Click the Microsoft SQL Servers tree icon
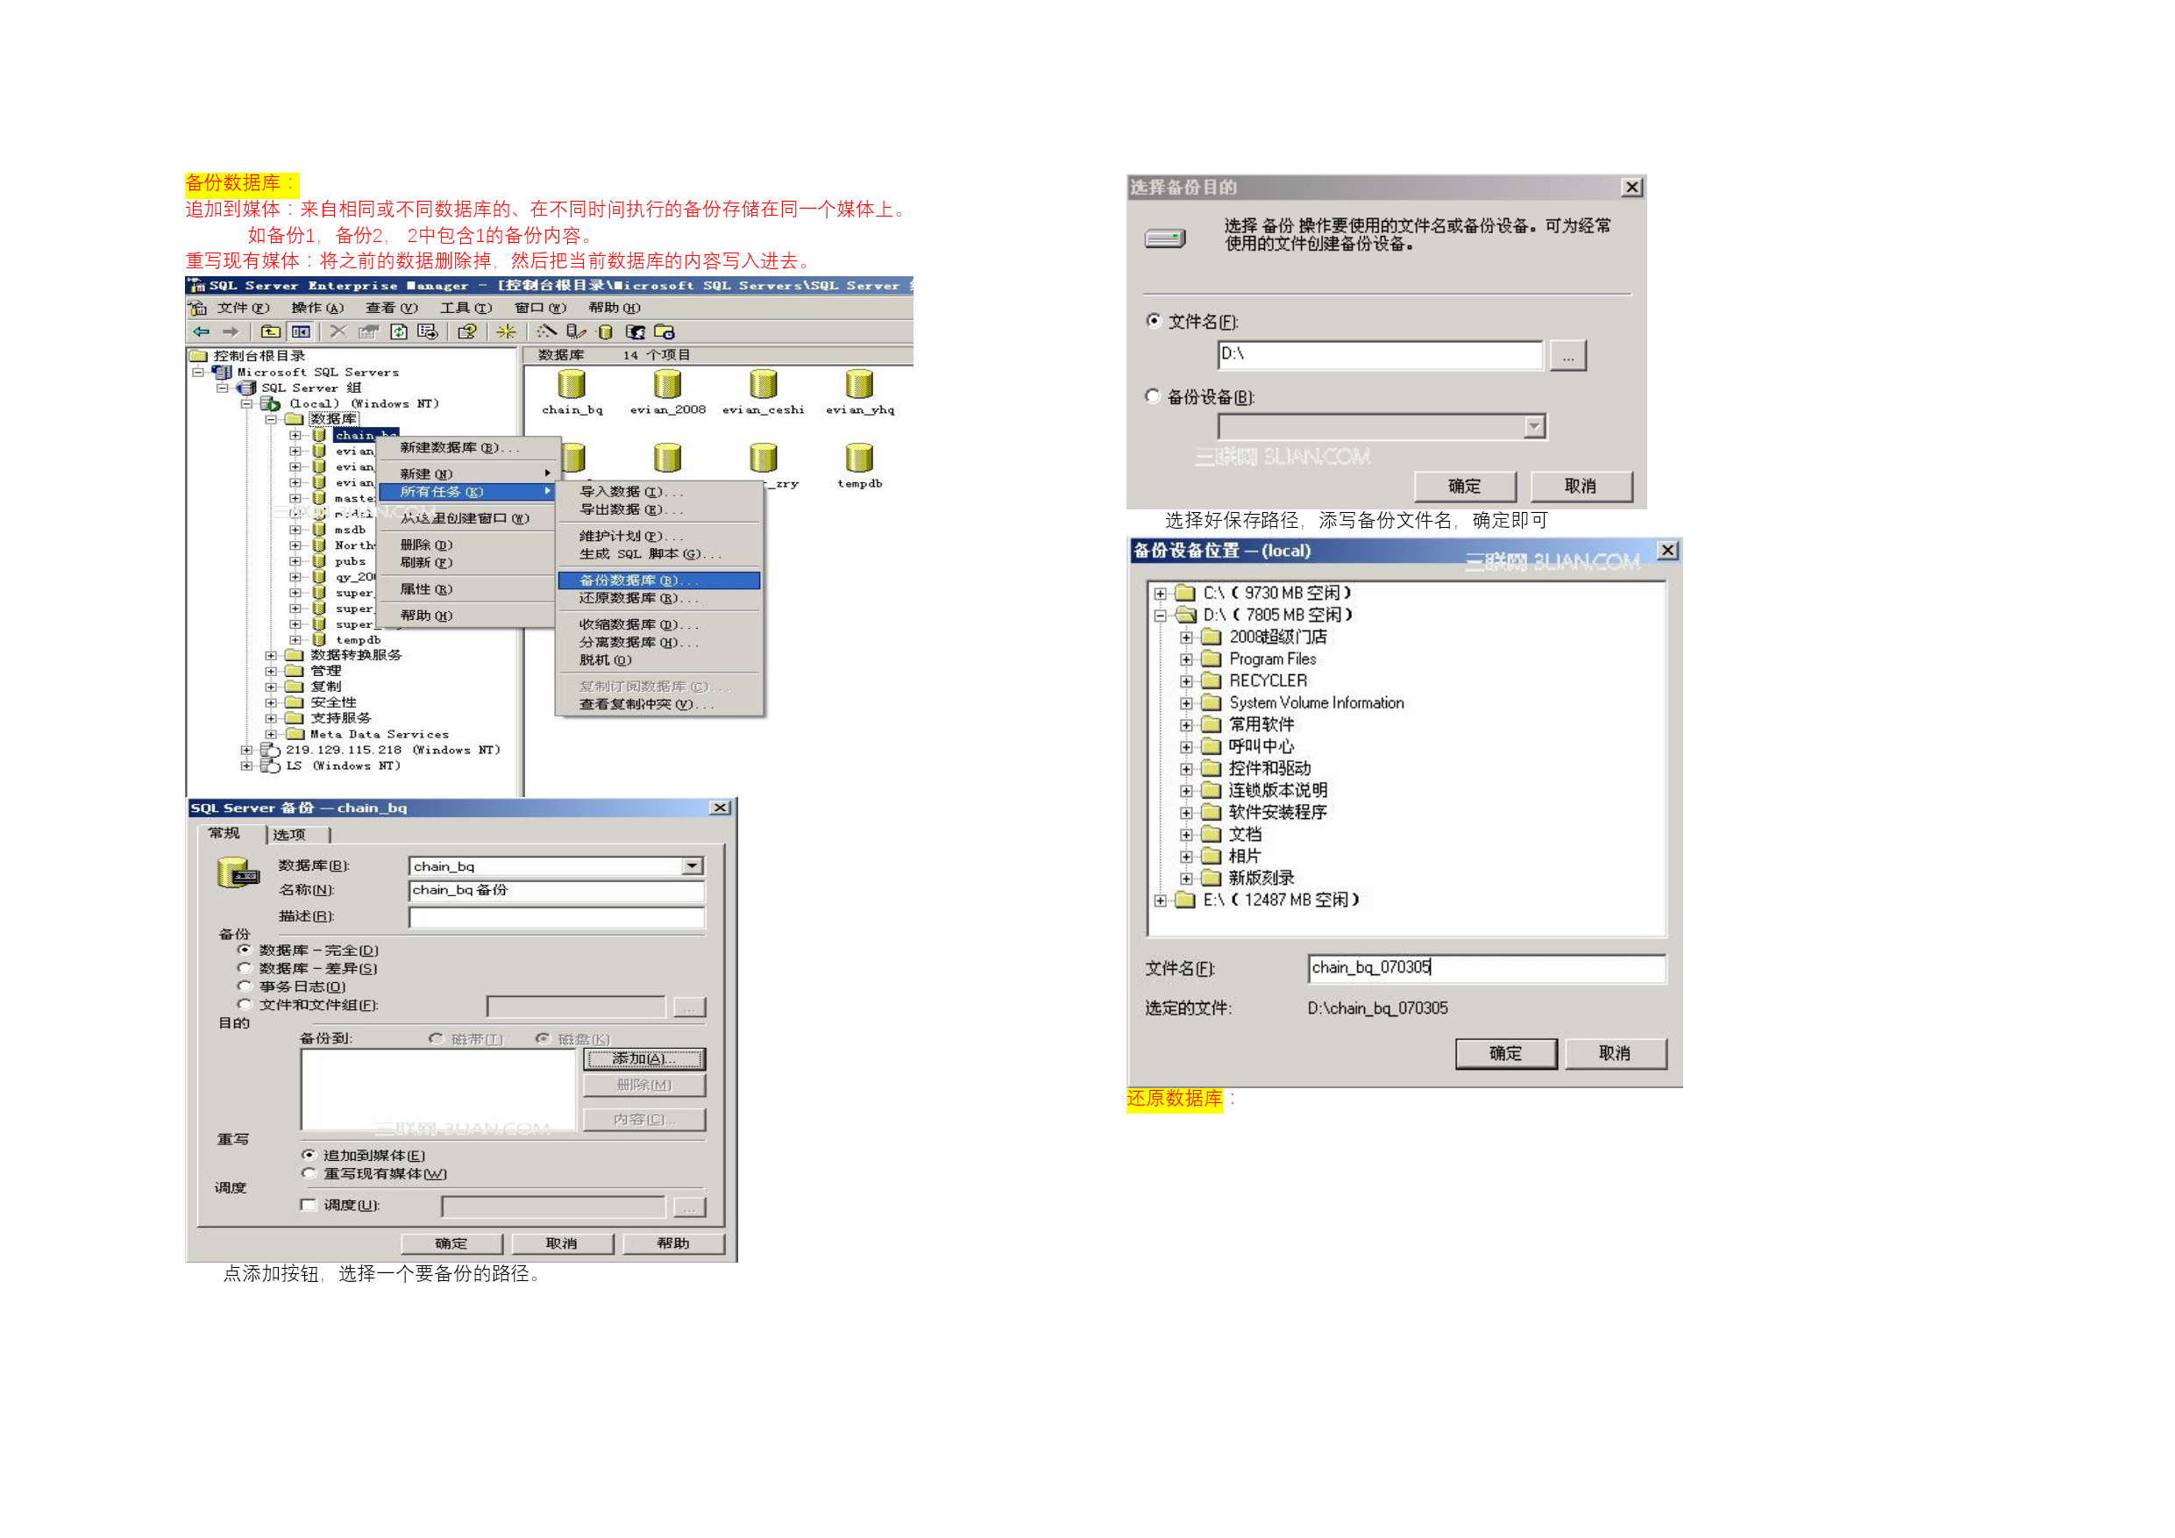Screen dimensions: 2175x1538 pyautogui.click(x=223, y=373)
